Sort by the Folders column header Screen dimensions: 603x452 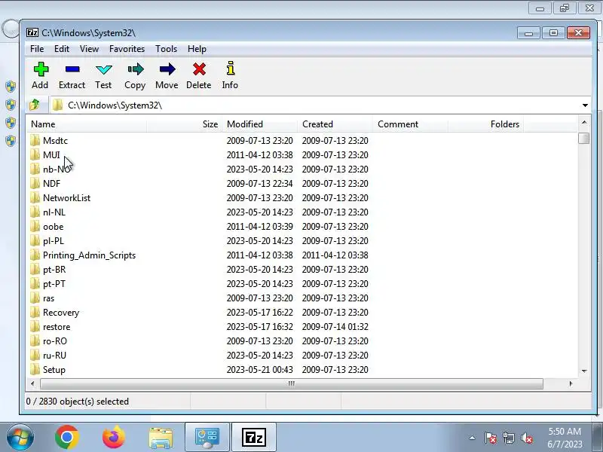point(485,124)
